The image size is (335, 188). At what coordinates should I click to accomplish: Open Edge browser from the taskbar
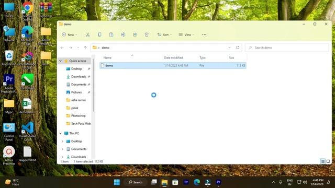197,182
